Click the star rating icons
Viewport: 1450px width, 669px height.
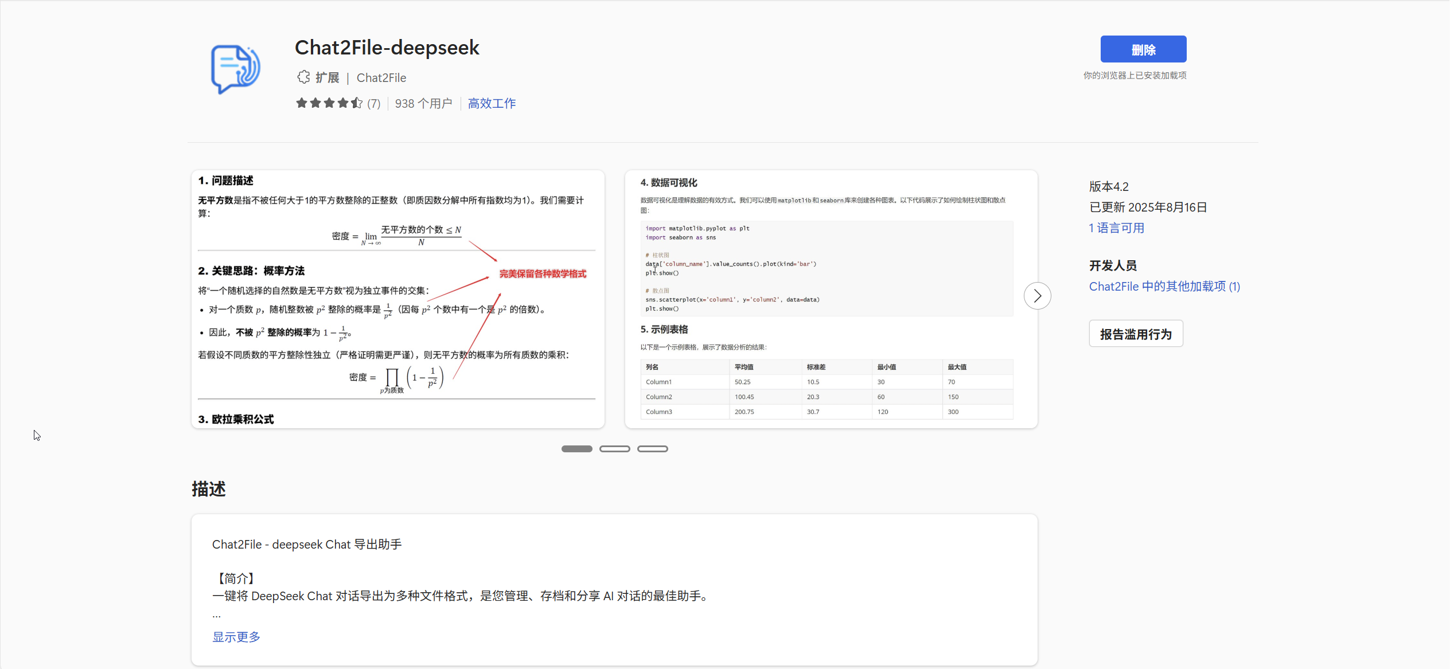click(329, 103)
